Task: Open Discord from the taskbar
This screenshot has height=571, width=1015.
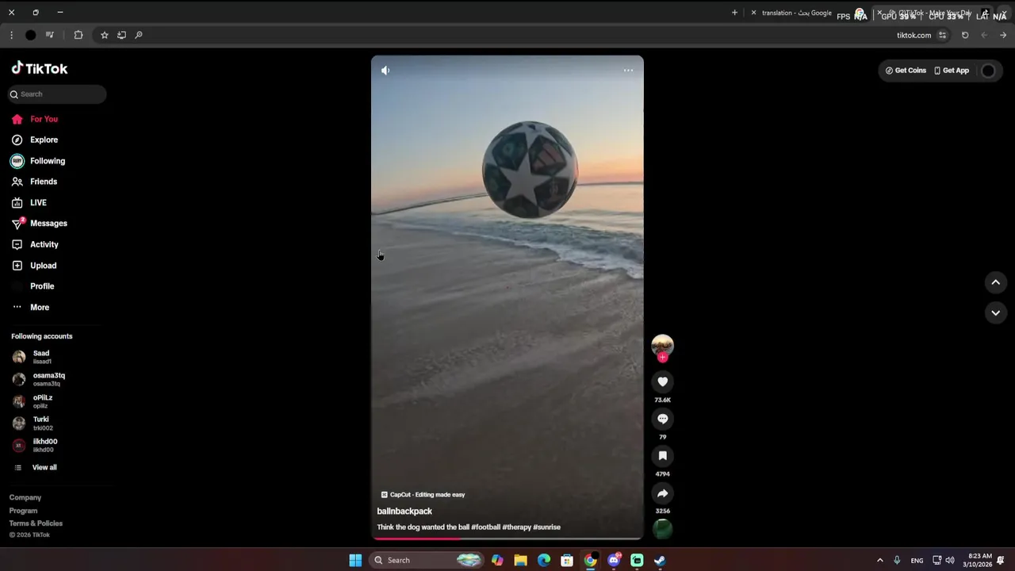Action: 614,561
